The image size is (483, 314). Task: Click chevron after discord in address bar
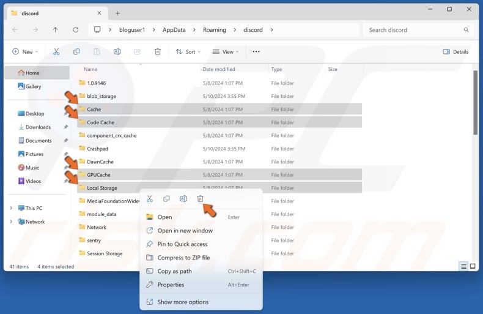point(271,30)
